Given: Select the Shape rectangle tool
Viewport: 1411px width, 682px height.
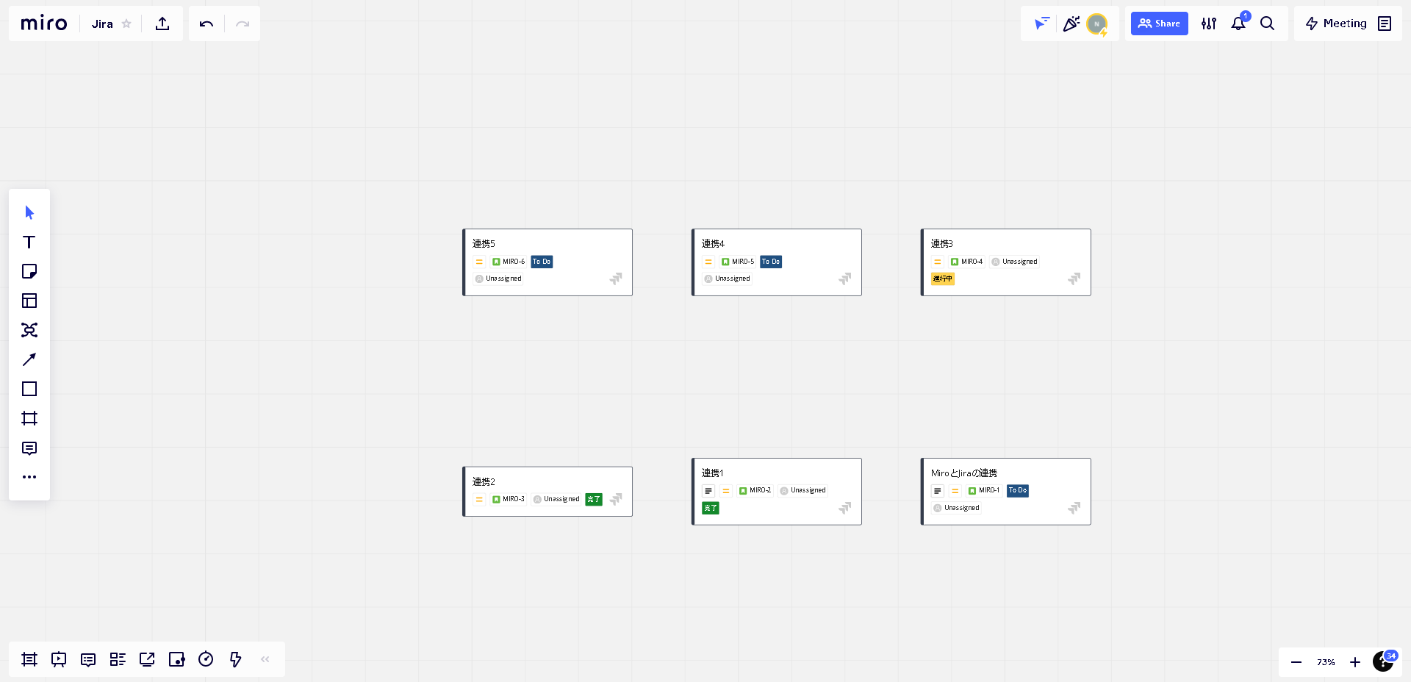Looking at the screenshot, I should [29, 389].
